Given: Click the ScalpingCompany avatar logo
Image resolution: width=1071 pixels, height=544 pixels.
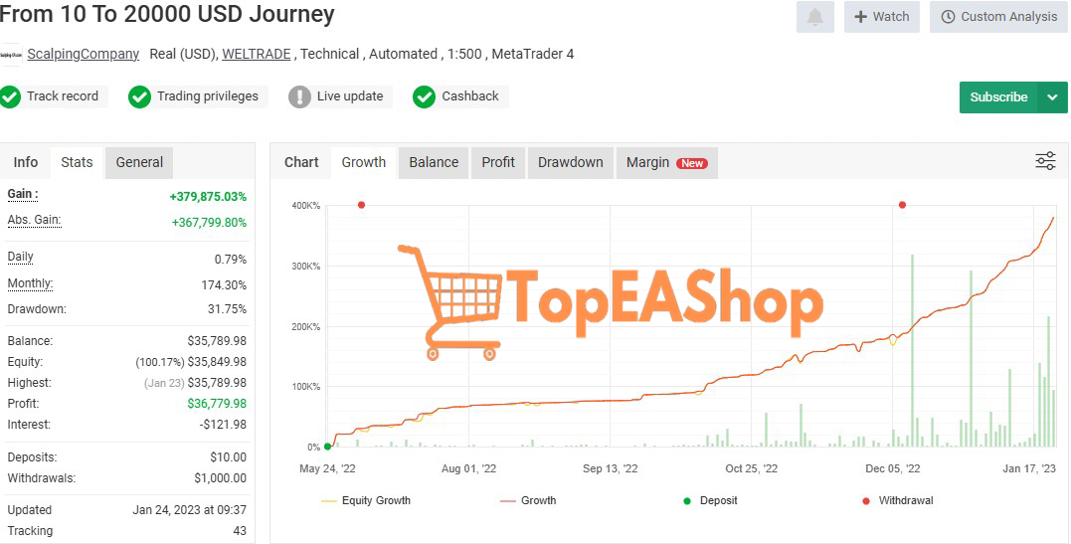Looking at the screenshot, I should tap(11, 54).
